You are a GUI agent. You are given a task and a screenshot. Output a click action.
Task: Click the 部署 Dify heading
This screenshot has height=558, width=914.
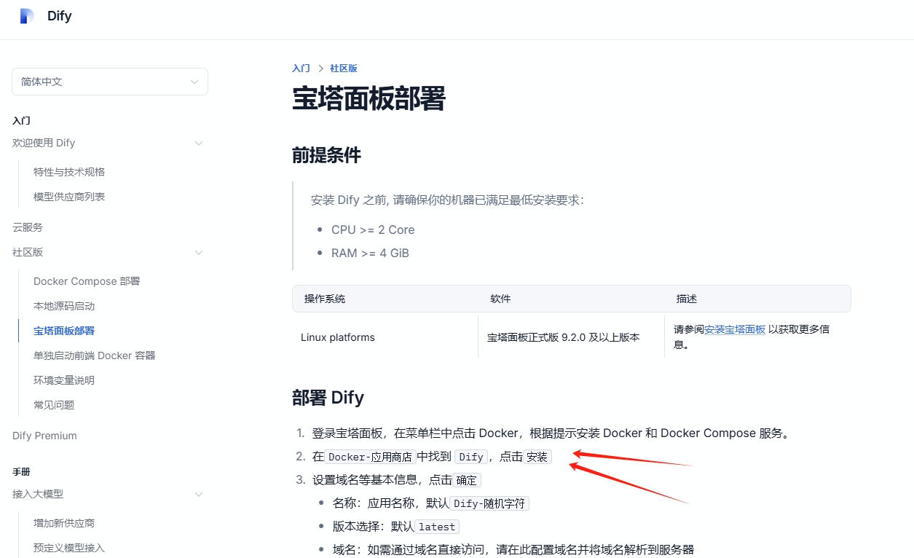(328, 398)
